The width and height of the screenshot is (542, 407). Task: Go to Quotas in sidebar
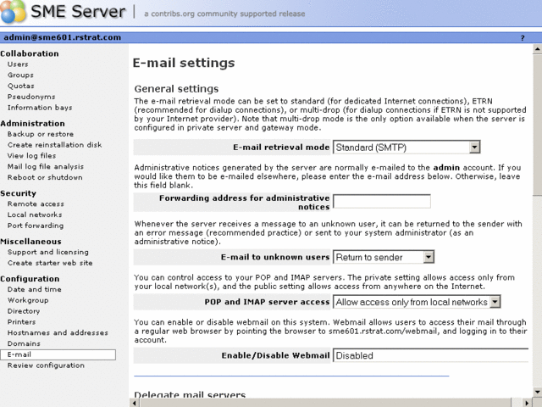point(20,86)
